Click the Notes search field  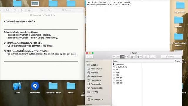pos(68,10)
